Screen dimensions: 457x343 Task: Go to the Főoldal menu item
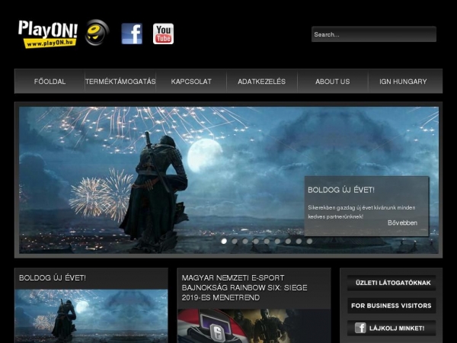pyautogui.click(x=50, y=82)
